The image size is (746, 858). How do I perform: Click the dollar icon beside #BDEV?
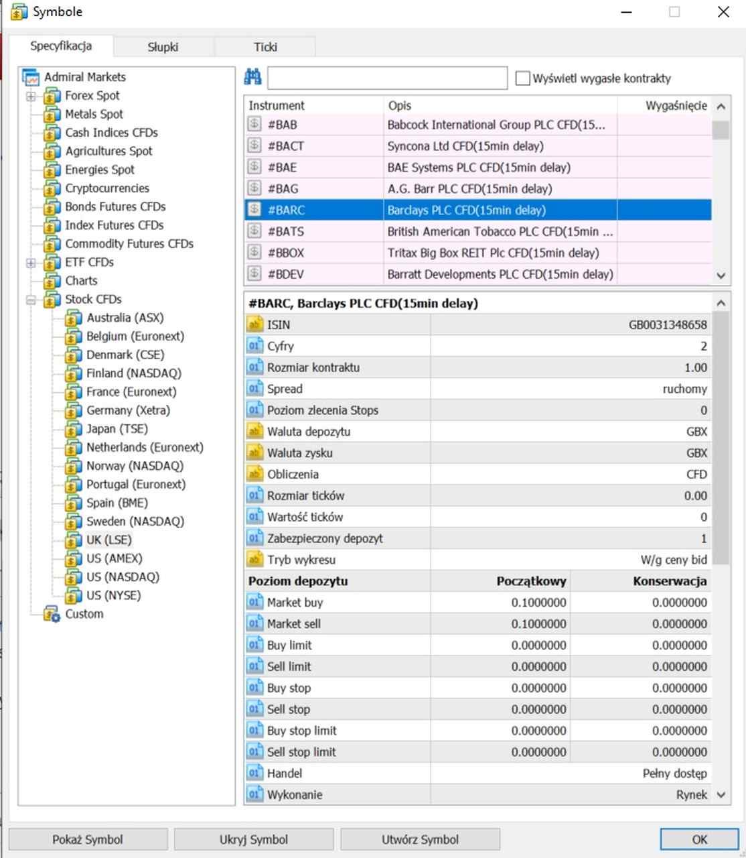[x=254, y=273]
